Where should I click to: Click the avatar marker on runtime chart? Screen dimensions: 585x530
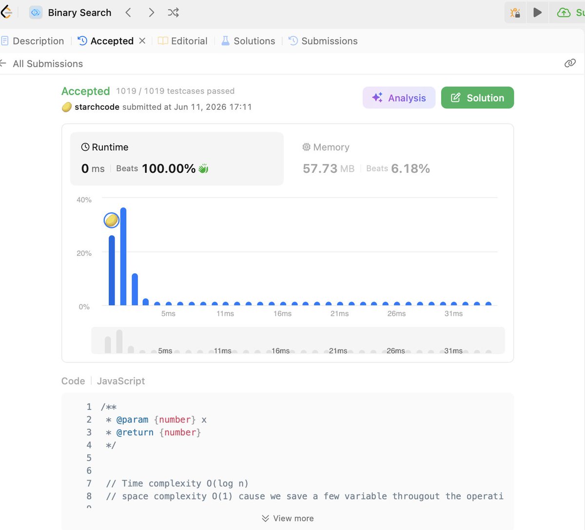point(112,220)
